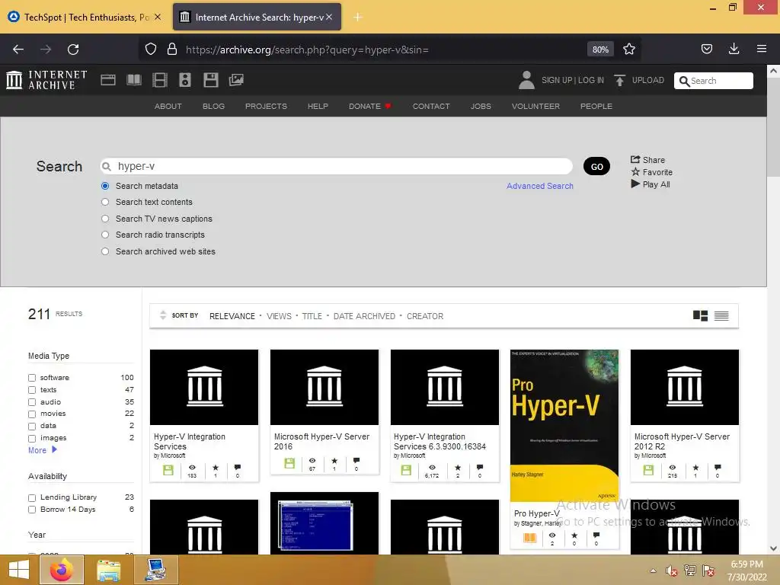Viewport: 780px width, 585px height.
Task: Check the texts media type filter
Action: pyautogui.click(x=32, y=390)
